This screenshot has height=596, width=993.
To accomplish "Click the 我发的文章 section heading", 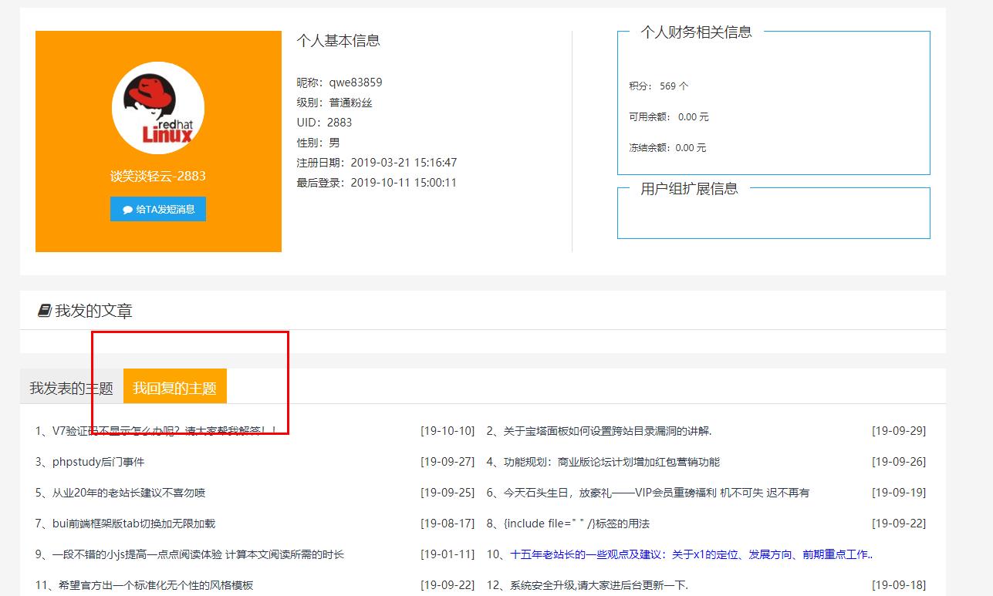I will pos(93,311).
